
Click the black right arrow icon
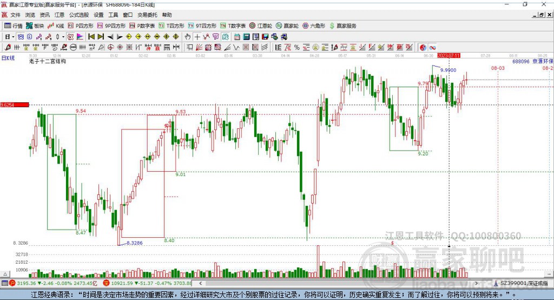coord(120,37)
